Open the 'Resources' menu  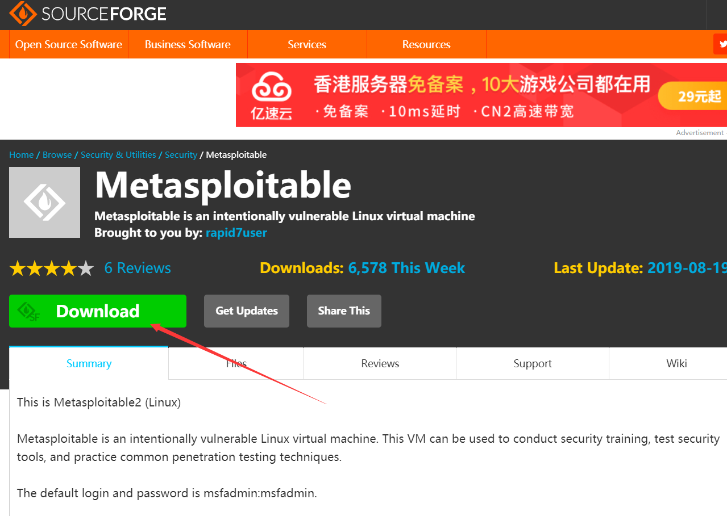coord(426,44)
